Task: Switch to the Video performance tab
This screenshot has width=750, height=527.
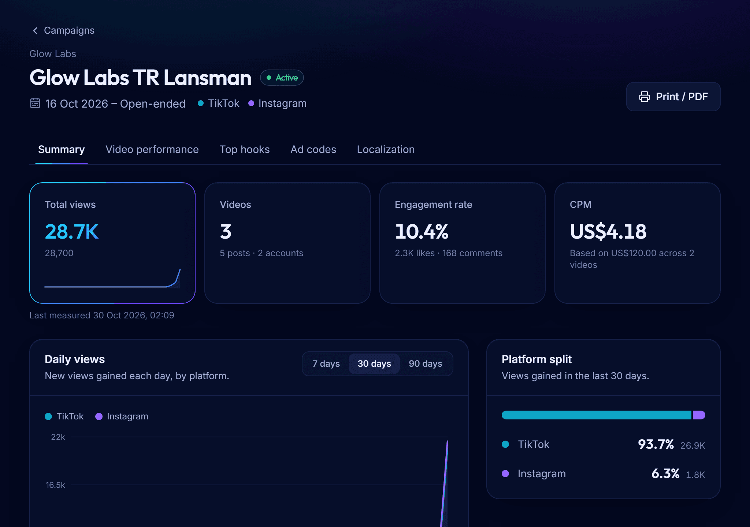Action: (x=152, y=149)
